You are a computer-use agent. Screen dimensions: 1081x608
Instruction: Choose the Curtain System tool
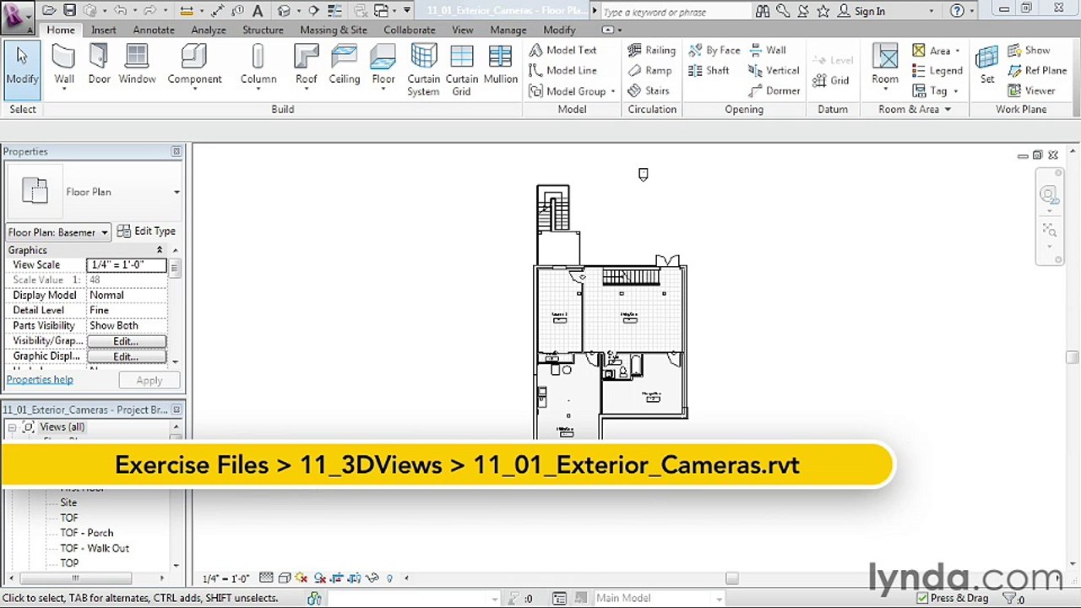[x=423, y=70]
